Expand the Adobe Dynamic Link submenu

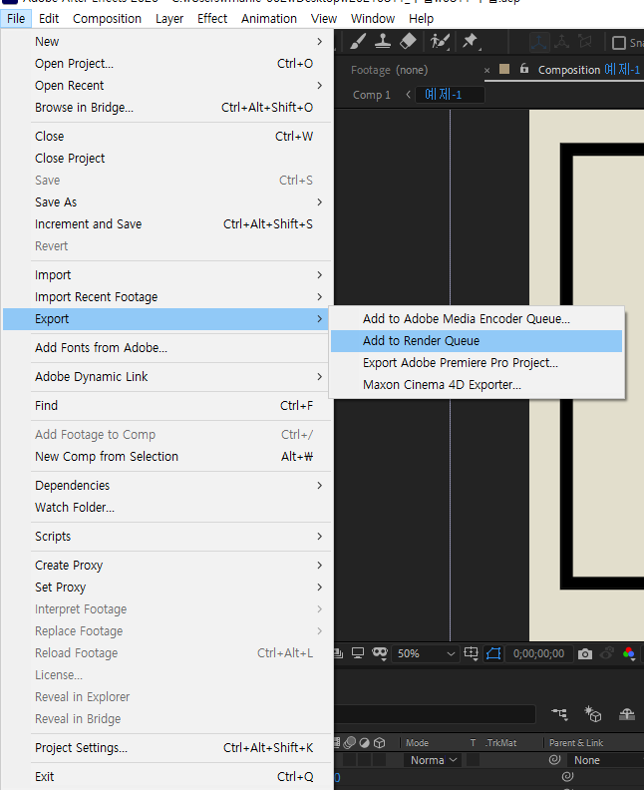pyautogui.click(x=167, y=376)
